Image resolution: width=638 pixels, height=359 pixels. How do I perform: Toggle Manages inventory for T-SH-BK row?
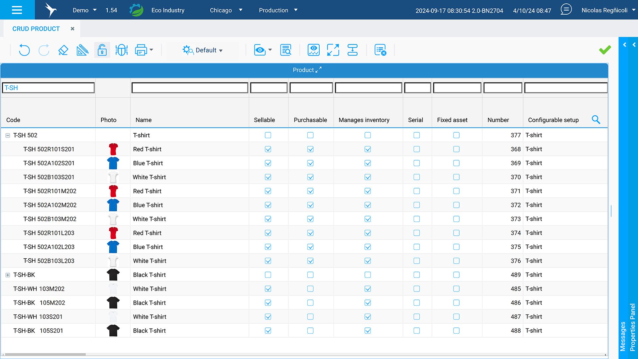368,275
